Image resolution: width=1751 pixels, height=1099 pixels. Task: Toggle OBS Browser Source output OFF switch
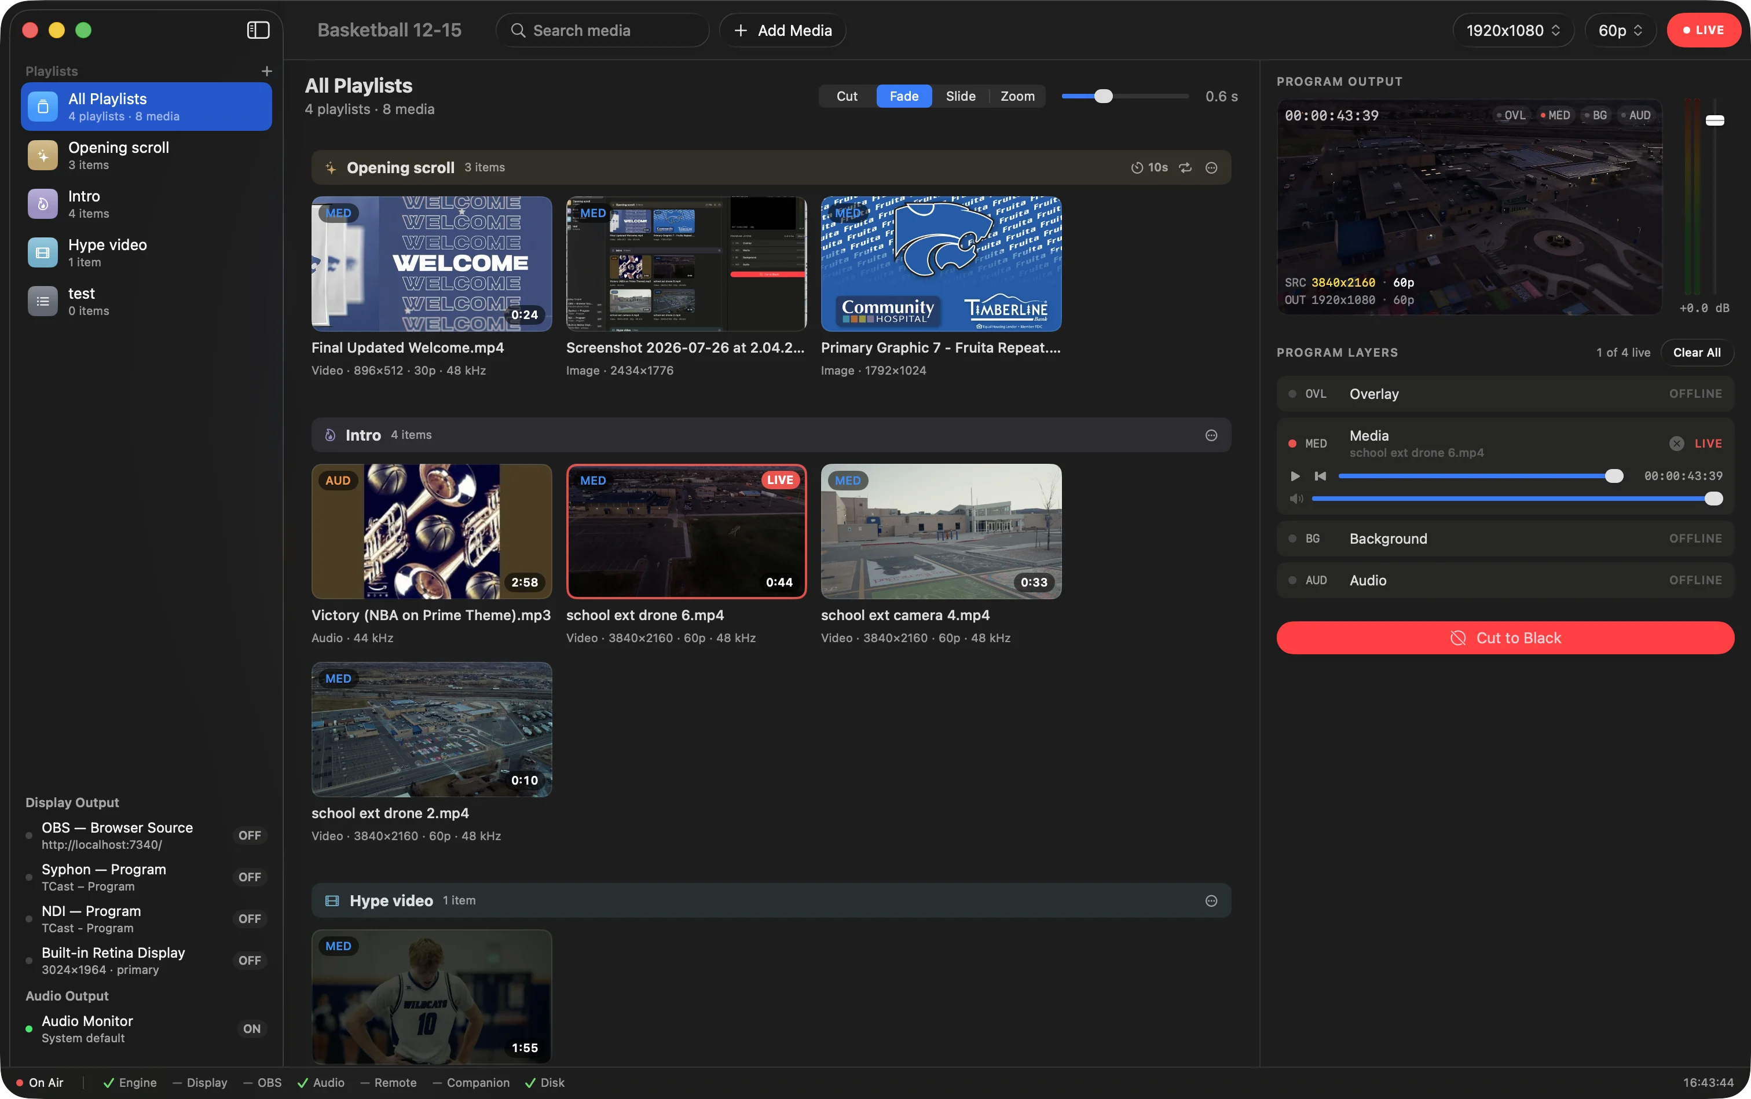(x=250, y=836)
